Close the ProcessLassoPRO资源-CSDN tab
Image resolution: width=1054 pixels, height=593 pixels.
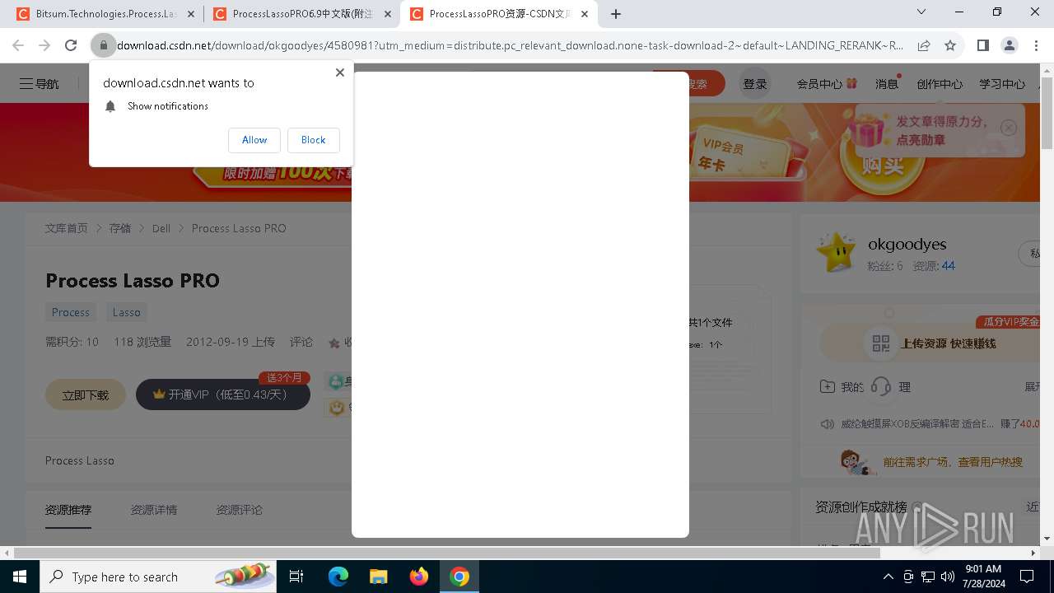click(583, 14)
